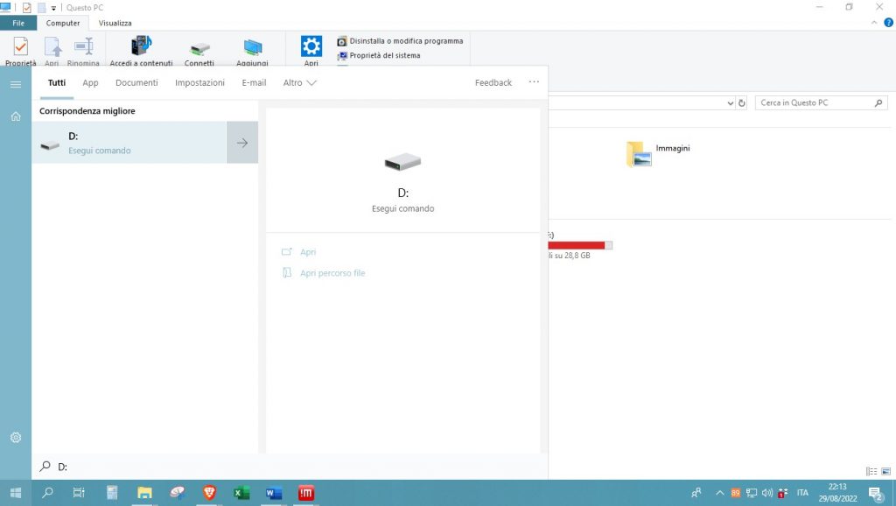Viewport: 896px width, 506px height.
Task: Show hidden system tray icons
Action: (720, 493)
